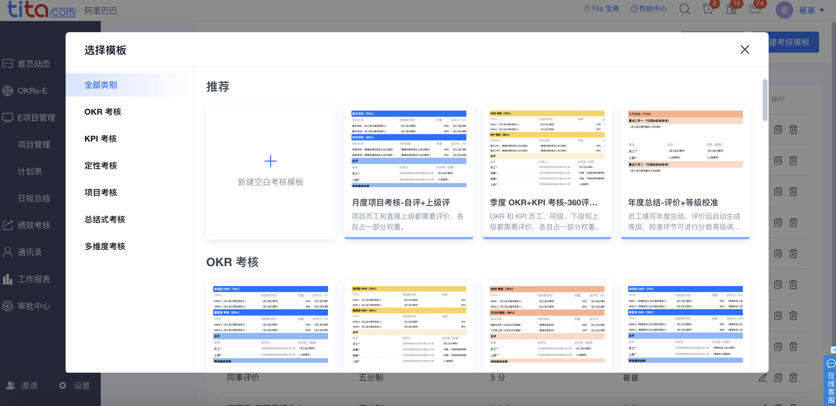836x406 pixels.
Task: Click the copy icon in 同事评价 row
Action: pos(778,378)
